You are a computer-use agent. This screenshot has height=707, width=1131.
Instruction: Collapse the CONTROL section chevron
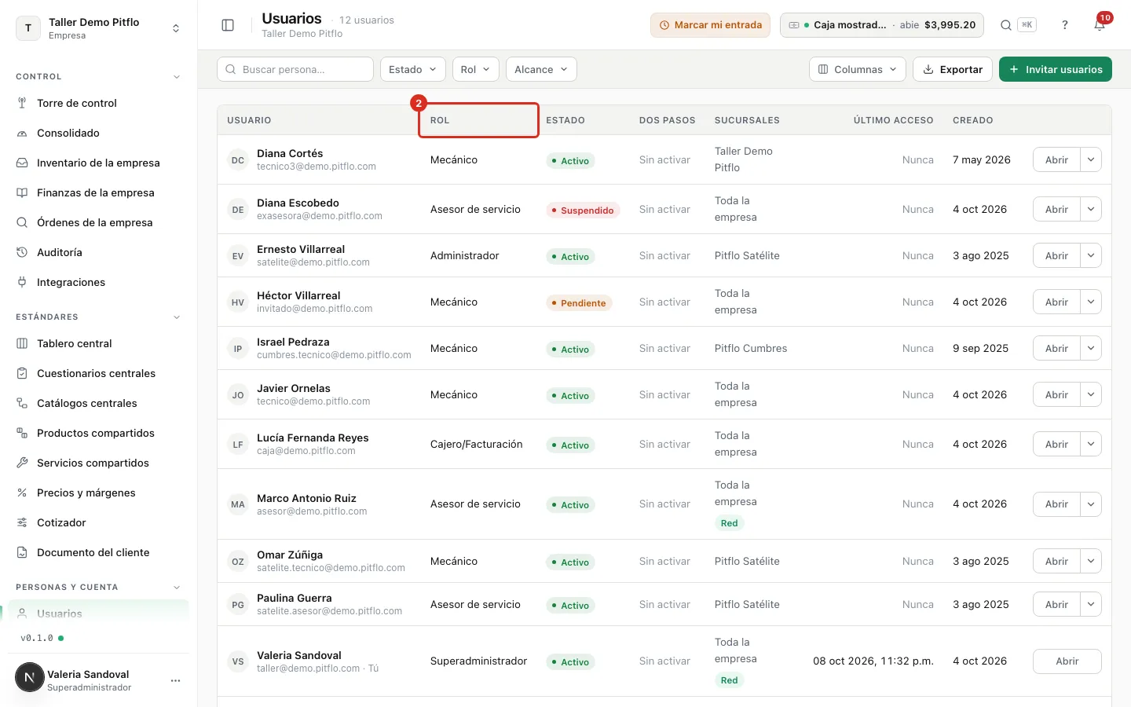177,77
